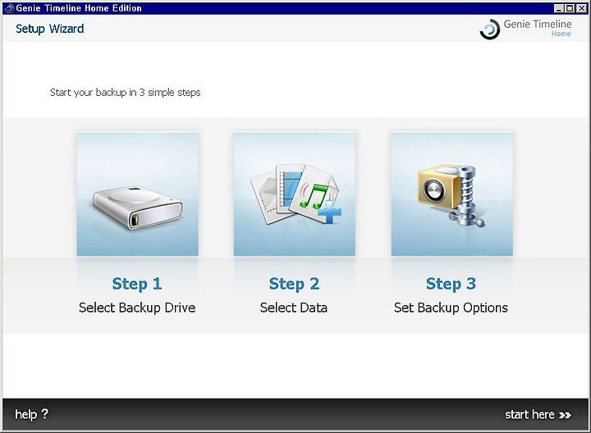Select the 'Step 2' heading
The width and height of the screenshot is (591, 433).
pyautogui.click(x=294, y=284)
